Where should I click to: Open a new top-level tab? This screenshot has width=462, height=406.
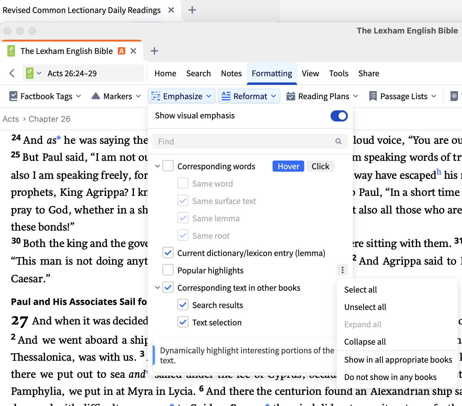click(x=192, y=10)
